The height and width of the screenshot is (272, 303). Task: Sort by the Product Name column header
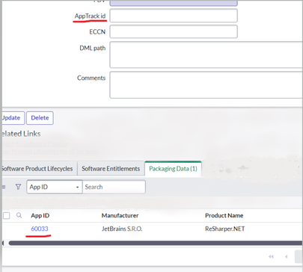pyautogui.click(x=224, y=215)
